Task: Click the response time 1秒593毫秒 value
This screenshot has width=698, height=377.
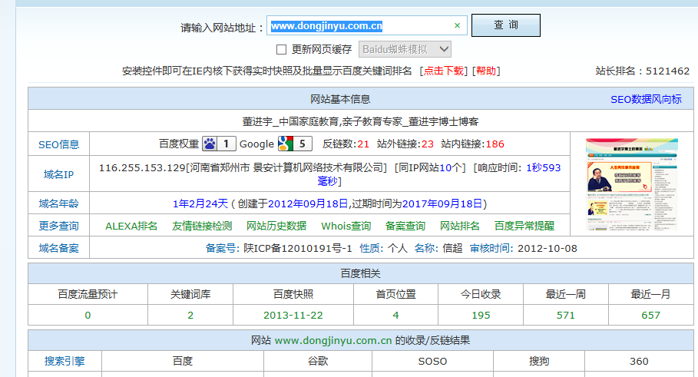Action: (x=439, y=174)
